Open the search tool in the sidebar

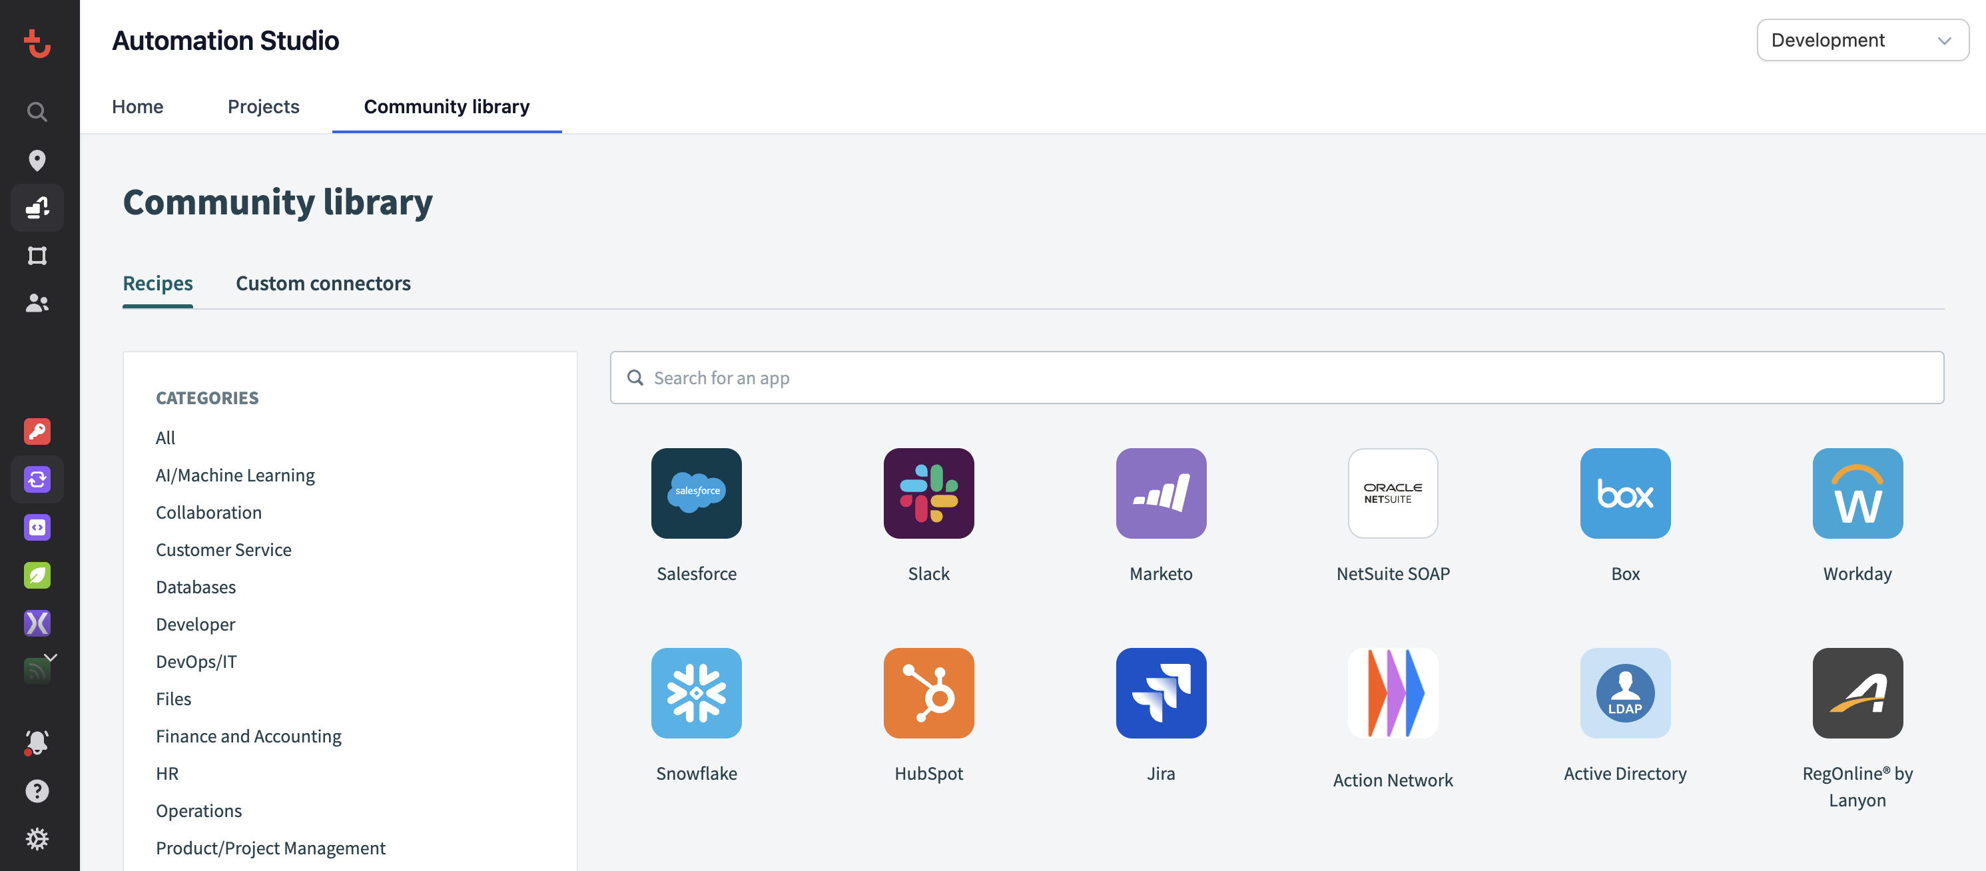coord(37,111)
